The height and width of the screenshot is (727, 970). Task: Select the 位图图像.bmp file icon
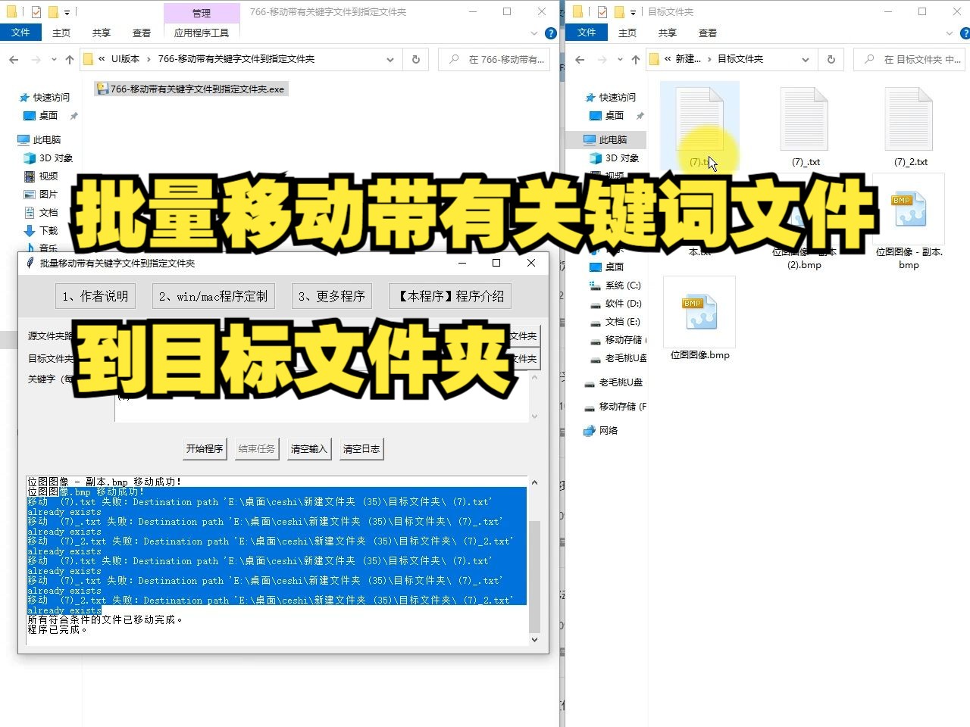(699, 311)
